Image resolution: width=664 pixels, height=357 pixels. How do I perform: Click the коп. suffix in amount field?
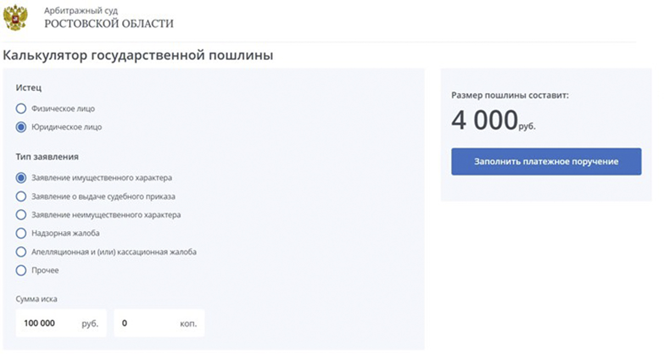point(188,324)
